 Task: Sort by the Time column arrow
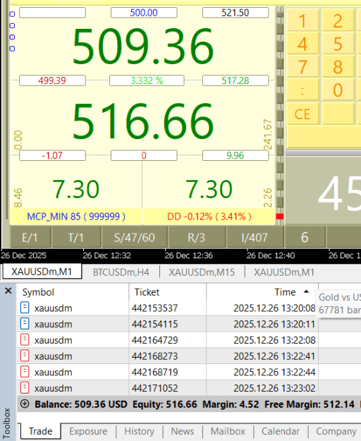click(307, 291)
